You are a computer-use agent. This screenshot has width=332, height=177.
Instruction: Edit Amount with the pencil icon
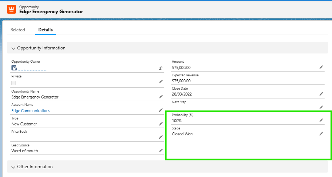pyautogui.click(x=321, y=67)
